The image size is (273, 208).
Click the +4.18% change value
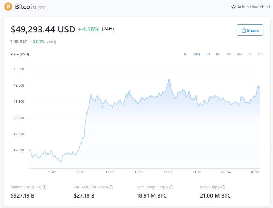point(89,29)
